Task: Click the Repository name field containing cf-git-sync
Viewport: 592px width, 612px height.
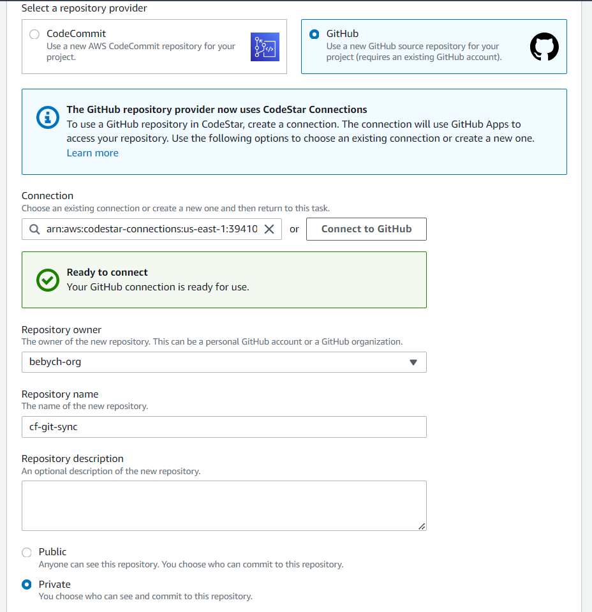Action: click(x=224, y=427)
